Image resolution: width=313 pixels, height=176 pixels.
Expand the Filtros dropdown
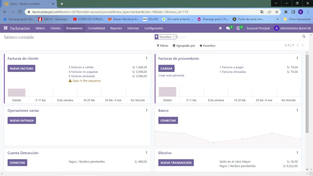click(x=163, y=46)
